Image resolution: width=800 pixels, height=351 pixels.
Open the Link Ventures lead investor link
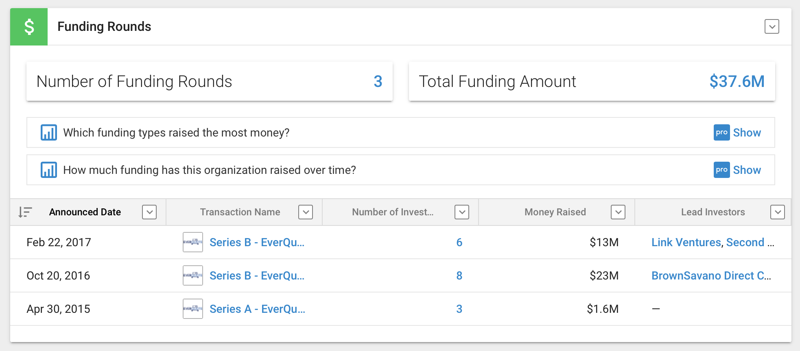pos(686,242)
